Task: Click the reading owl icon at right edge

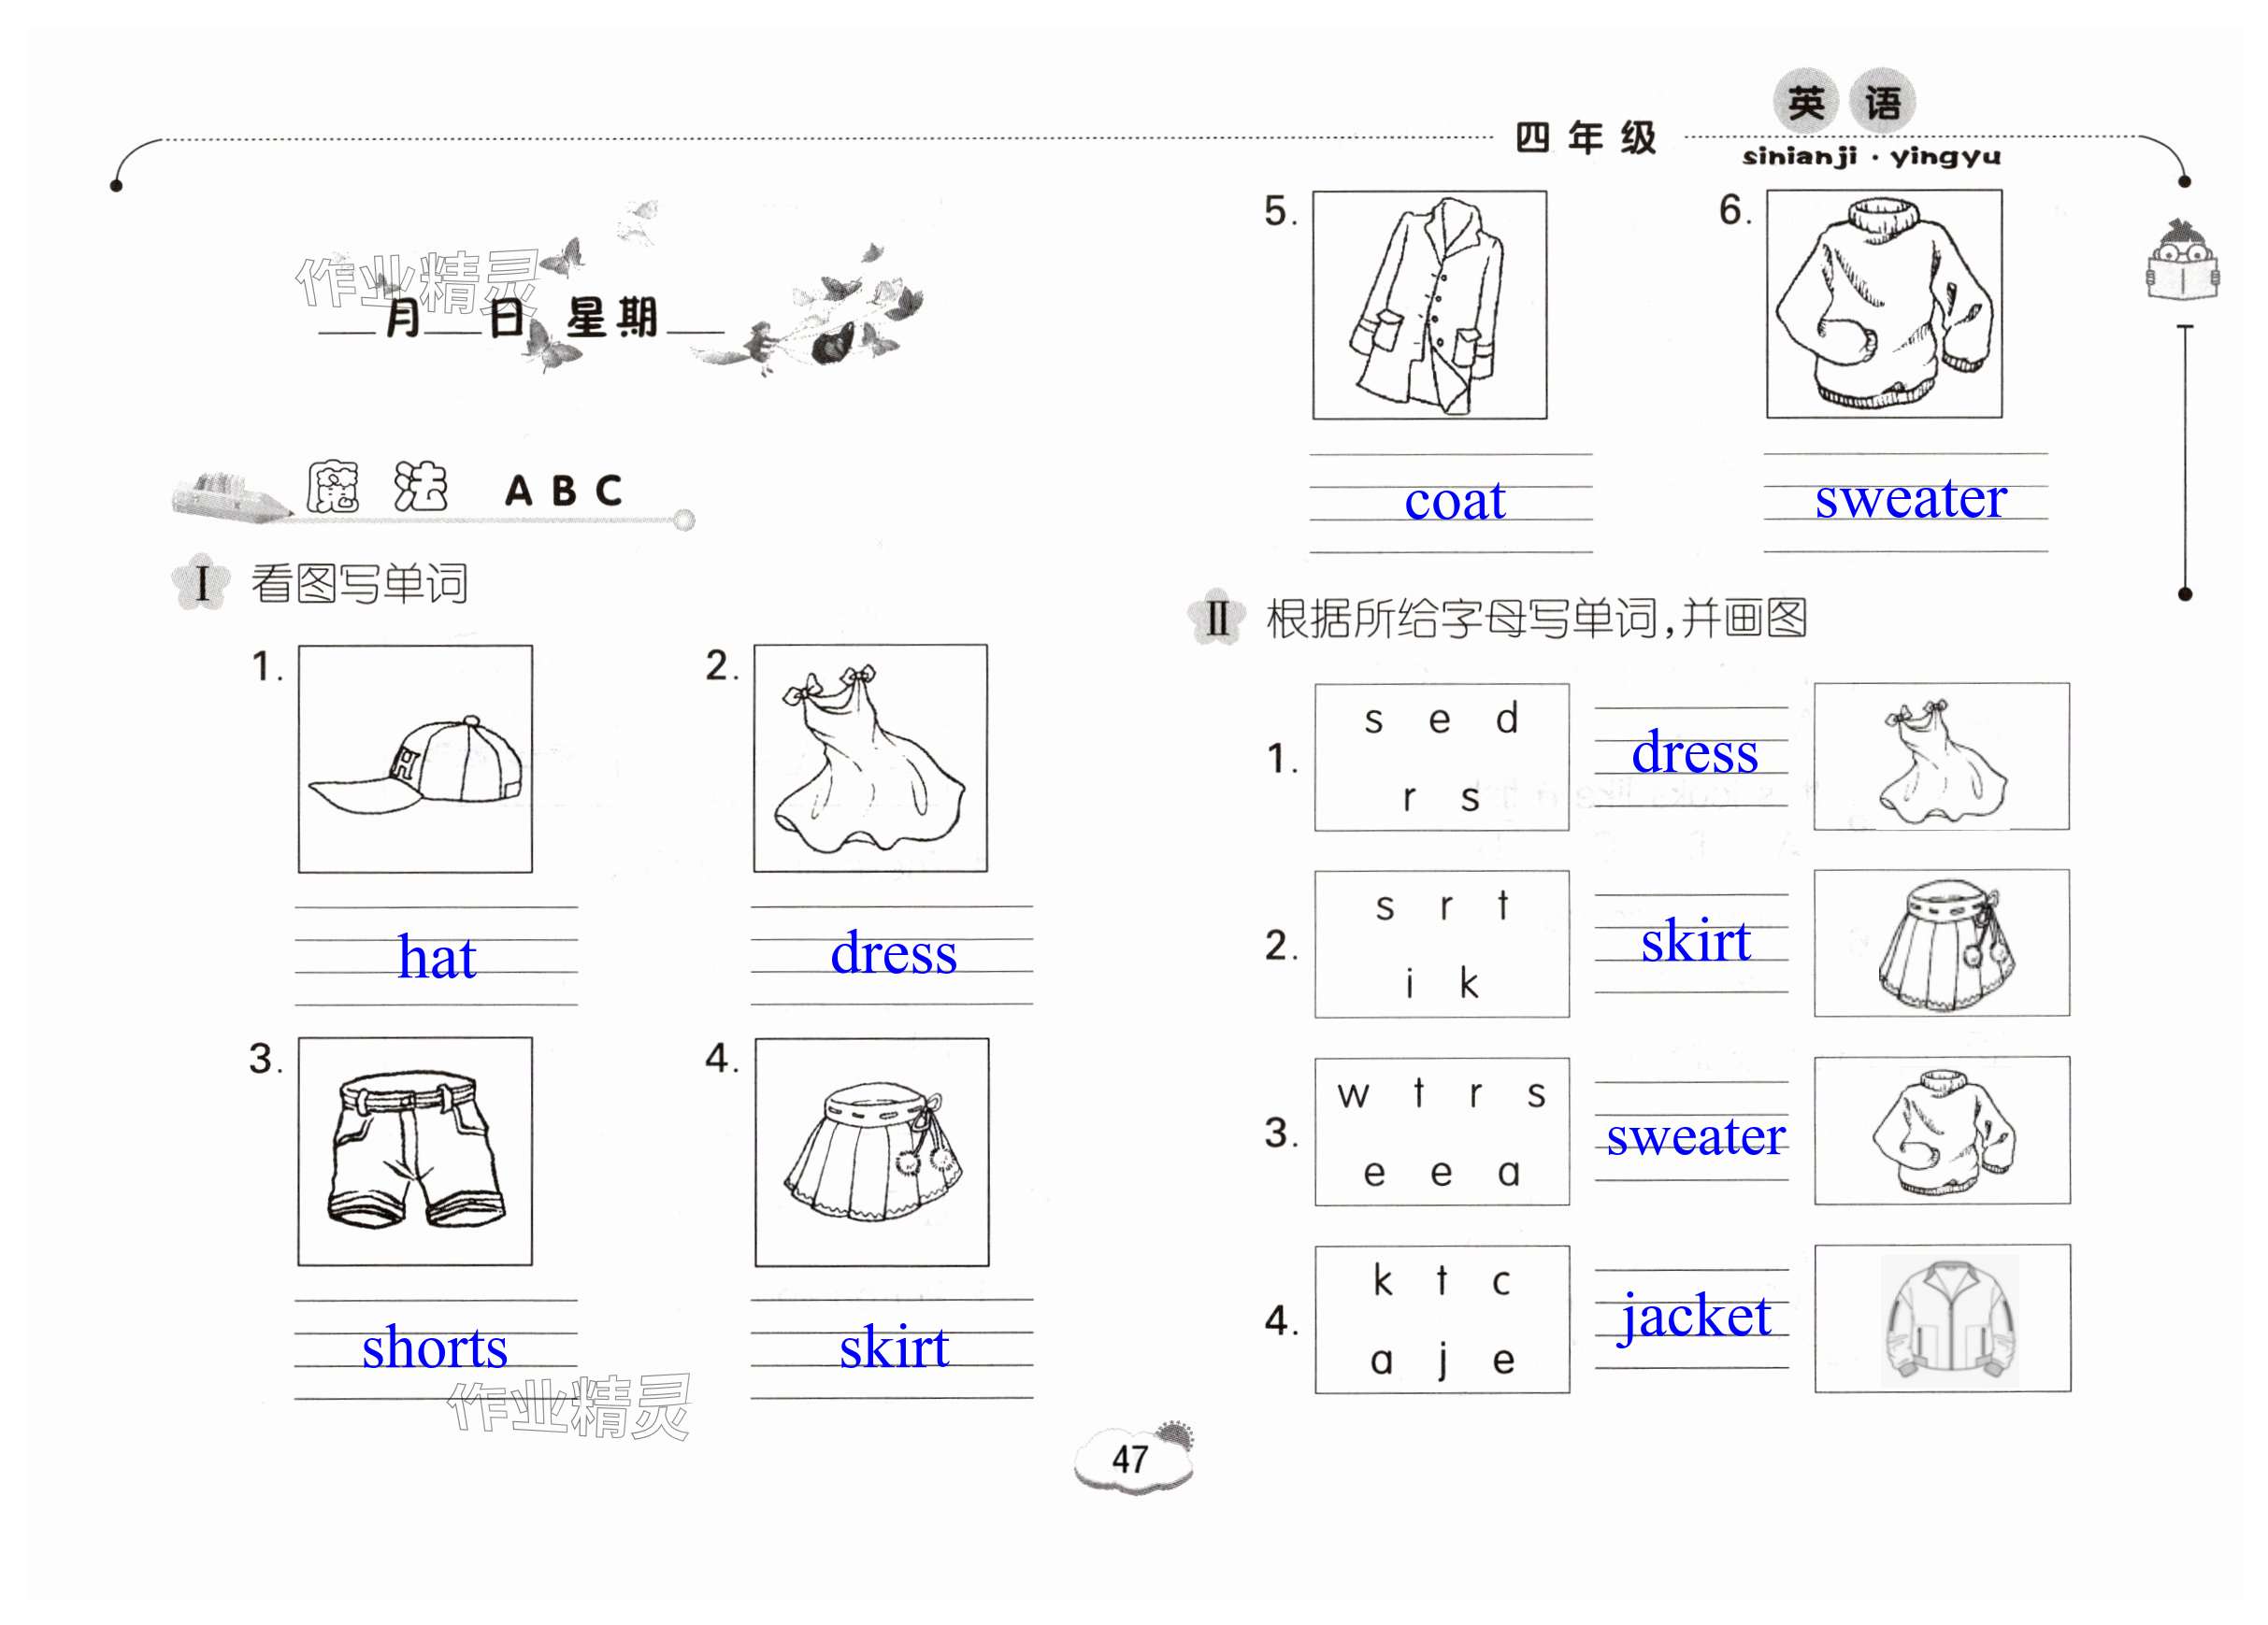Action: (2183, 260)
